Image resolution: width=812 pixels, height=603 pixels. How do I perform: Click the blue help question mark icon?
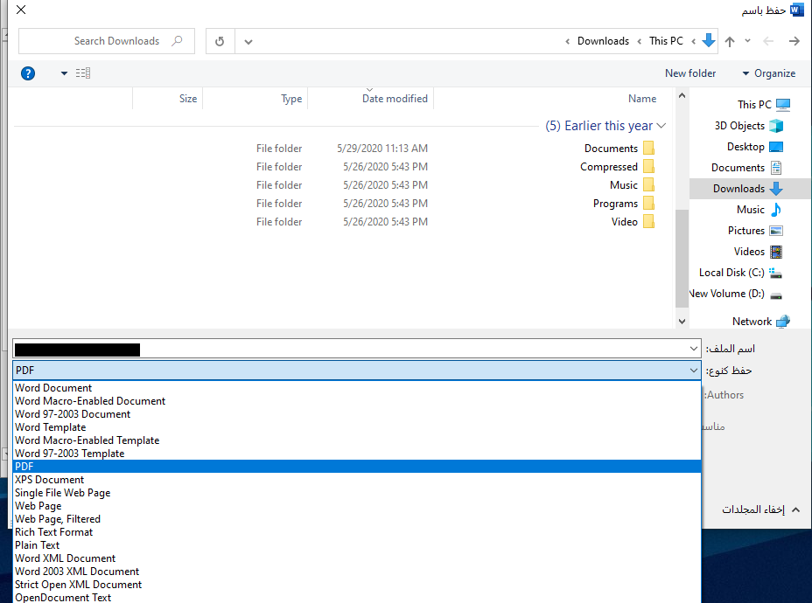click(x=28, y=73)
